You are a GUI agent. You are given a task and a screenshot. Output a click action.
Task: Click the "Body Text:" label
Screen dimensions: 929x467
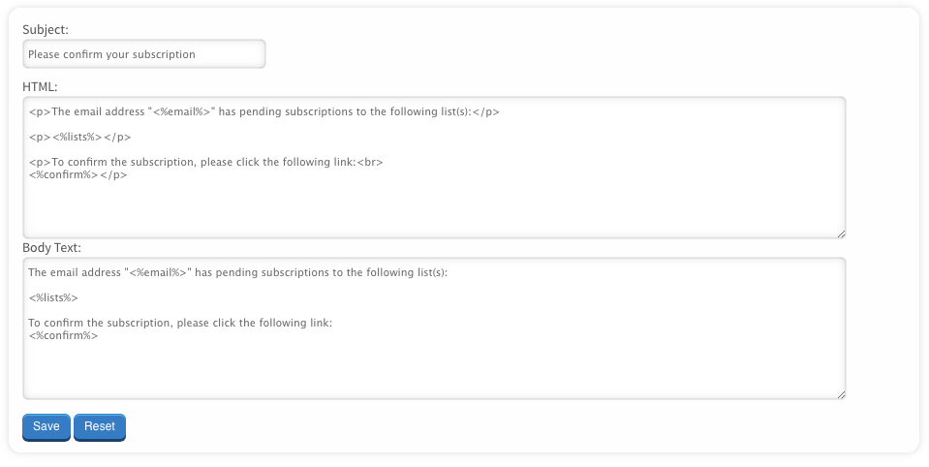click(51, 248)
